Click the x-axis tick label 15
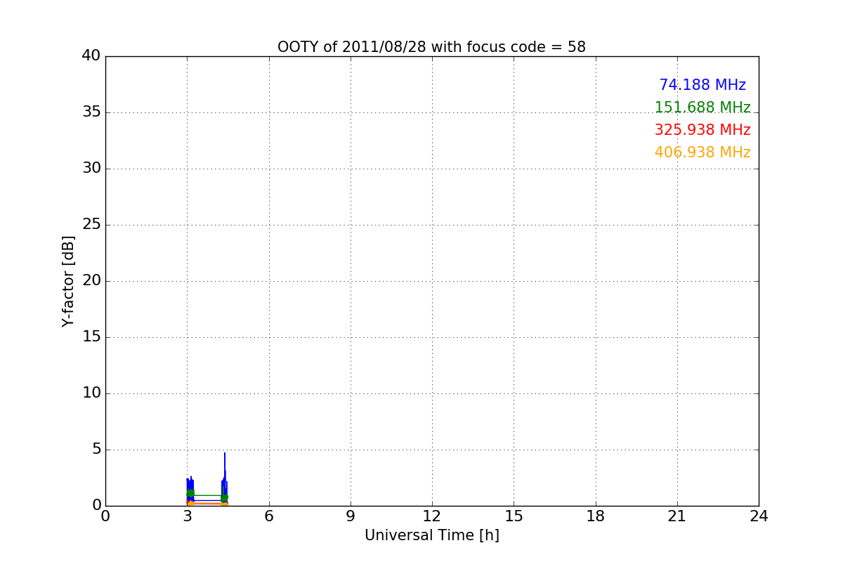The width and height of the screenshot is (843, 562). (x=514, y=516)
